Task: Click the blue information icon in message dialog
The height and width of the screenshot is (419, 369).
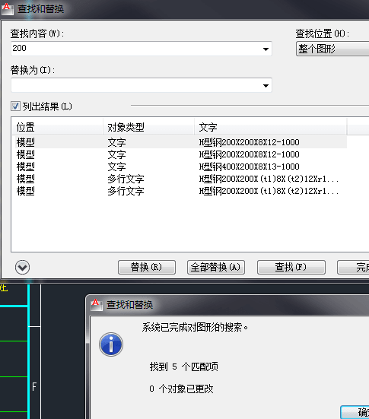Action: coord(111,344)
